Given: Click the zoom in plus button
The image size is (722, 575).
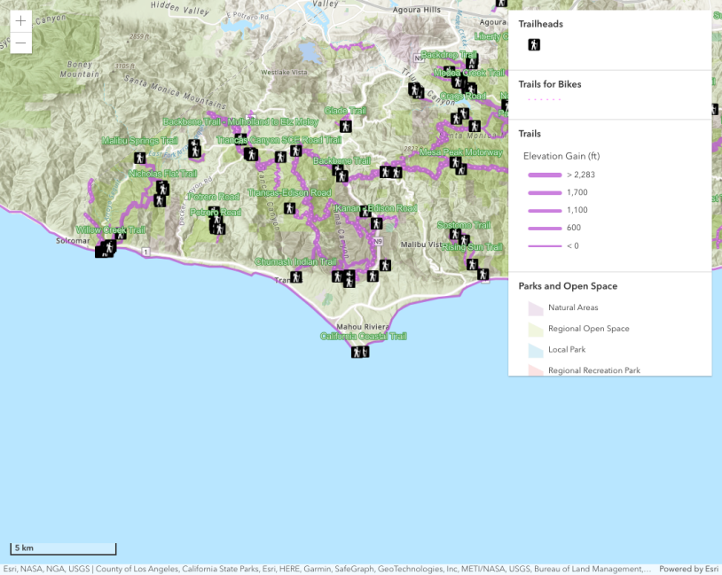Looking at the screenshot, I should (20, 21).
